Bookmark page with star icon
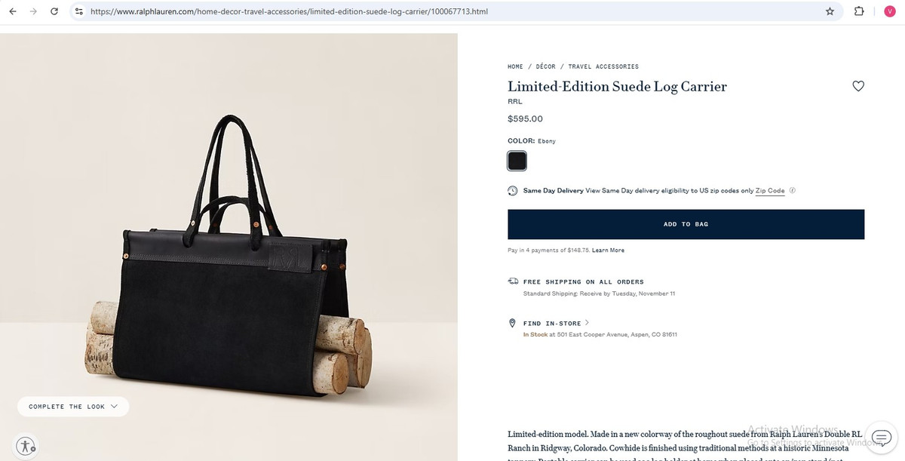 (x=830, y=11)
